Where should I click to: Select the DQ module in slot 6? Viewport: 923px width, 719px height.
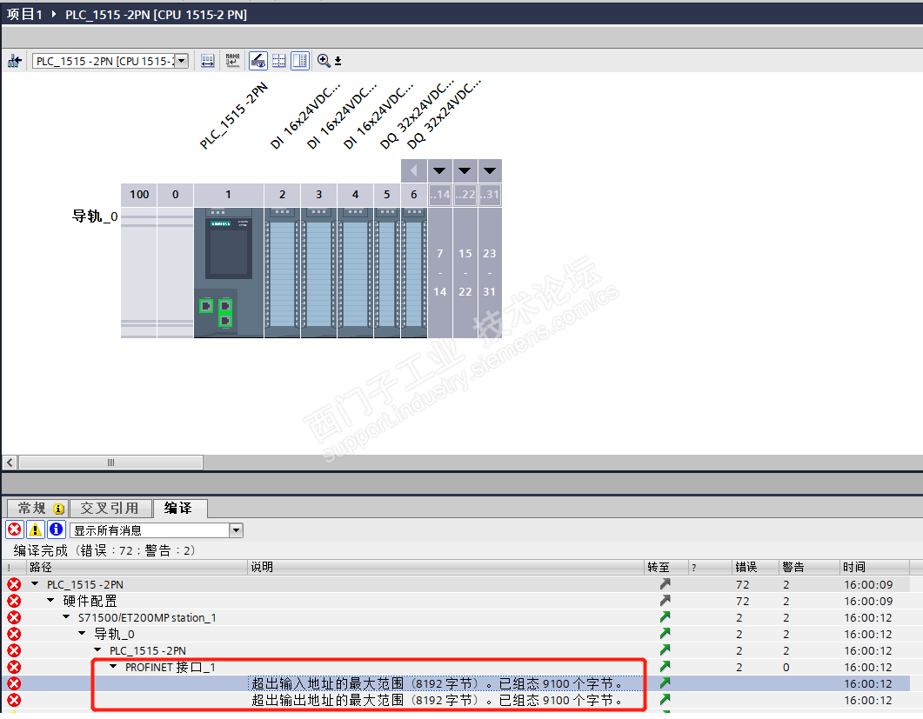[414, 272]
